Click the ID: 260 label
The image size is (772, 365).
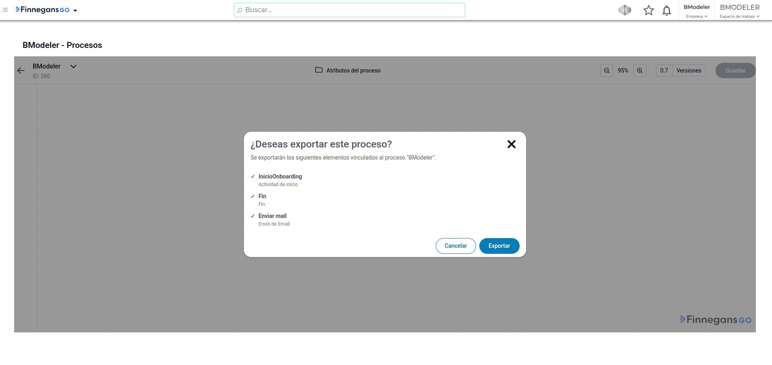tap(42, 76)
